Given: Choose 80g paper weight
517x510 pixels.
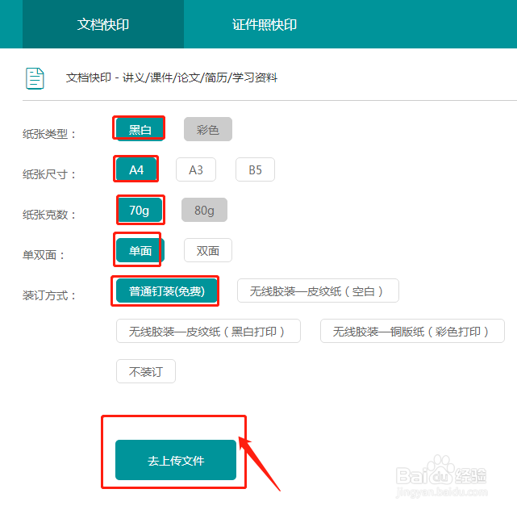Looking at the screenshot, I should coord(204,210).
